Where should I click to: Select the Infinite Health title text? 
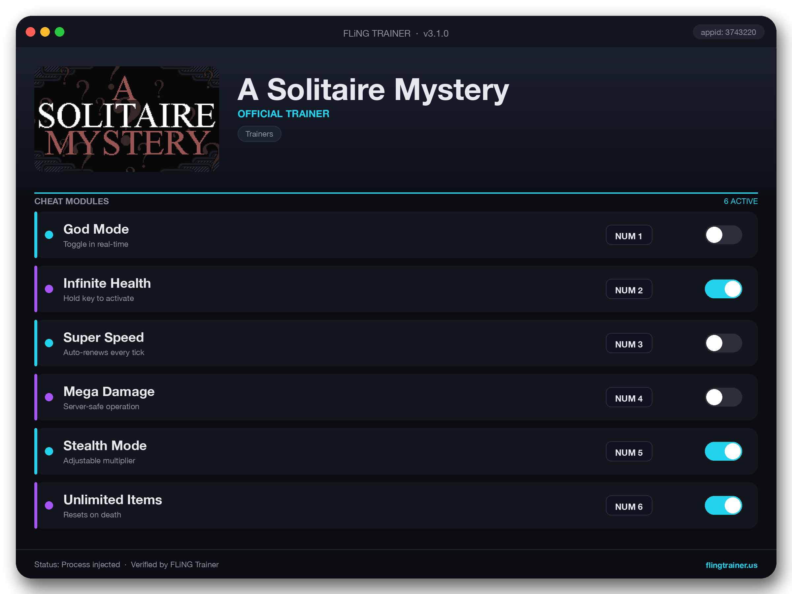(107, 283)
